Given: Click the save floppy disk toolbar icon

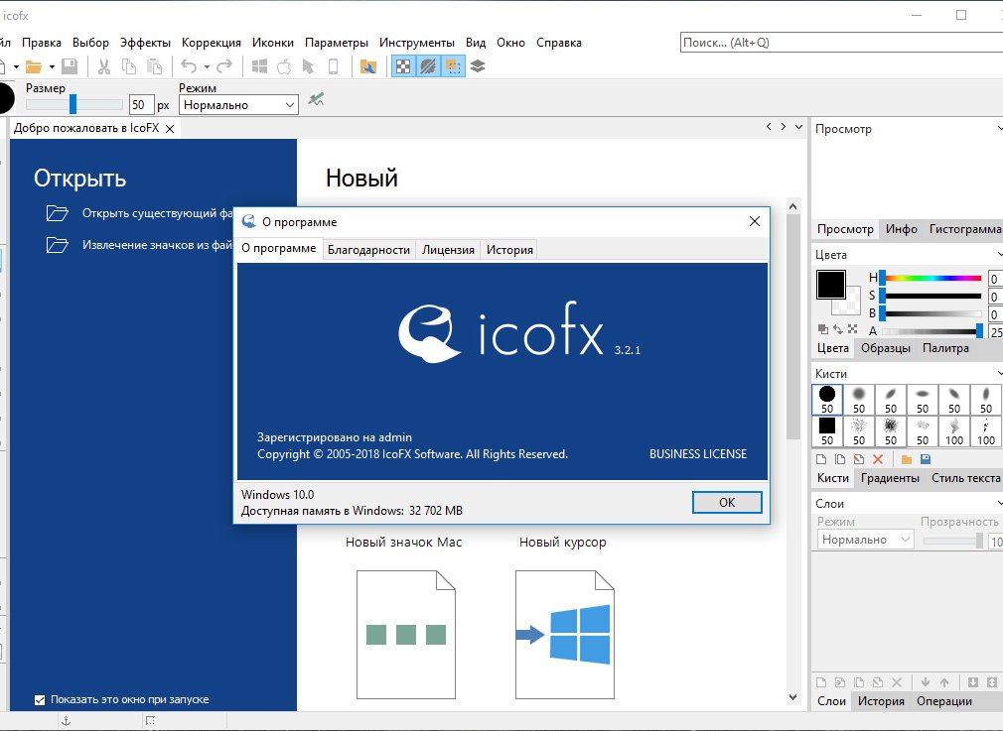Looking at the screenshot, I should (70, 66).
